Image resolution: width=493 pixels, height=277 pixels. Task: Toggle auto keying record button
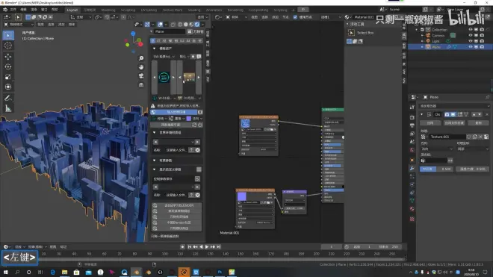tap(182, 247)
